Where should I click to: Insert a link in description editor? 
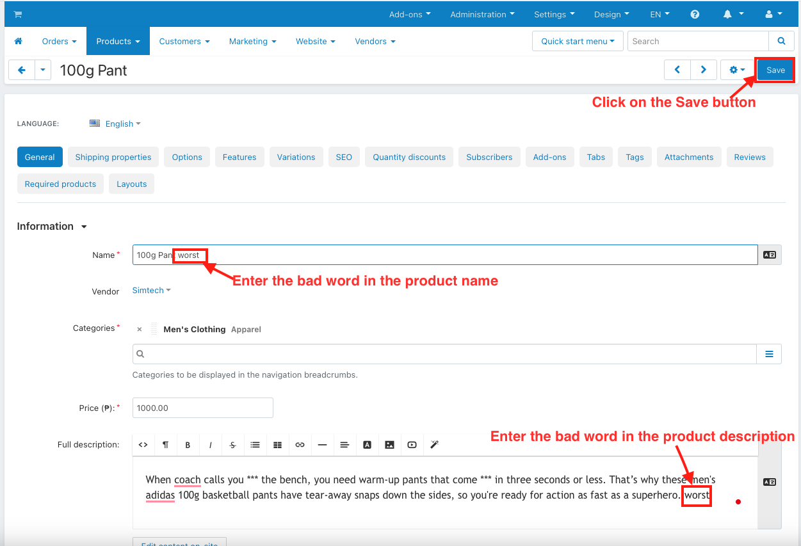point(300,445)
